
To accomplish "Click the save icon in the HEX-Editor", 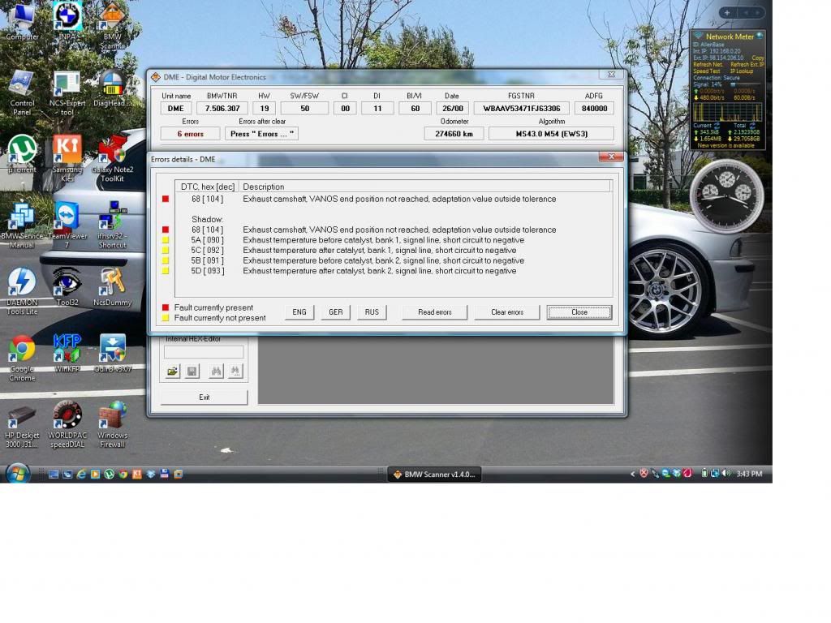I will [191, 371].
